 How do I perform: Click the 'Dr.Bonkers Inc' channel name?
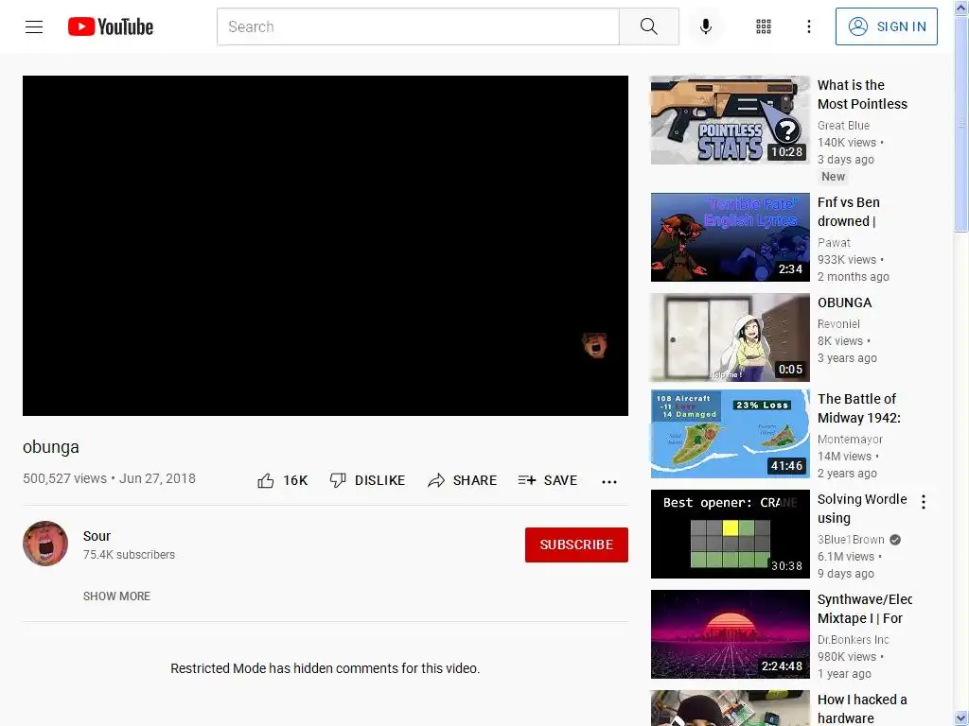(854, 640)
